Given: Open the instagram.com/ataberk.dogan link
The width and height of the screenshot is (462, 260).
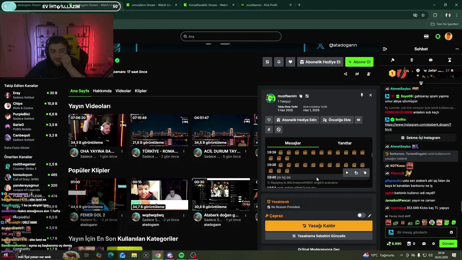Looking at the screenshot, I should [x=418, y=127].
